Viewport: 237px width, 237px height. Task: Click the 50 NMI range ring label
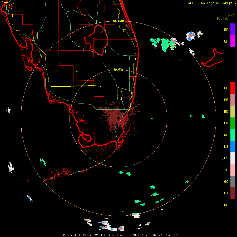(x=118, y=70)
